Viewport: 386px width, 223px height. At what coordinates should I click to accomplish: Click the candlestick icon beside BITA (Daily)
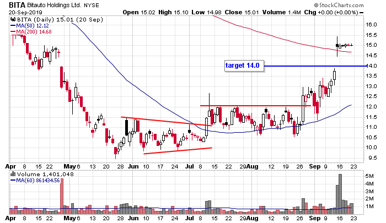point(13,20)
